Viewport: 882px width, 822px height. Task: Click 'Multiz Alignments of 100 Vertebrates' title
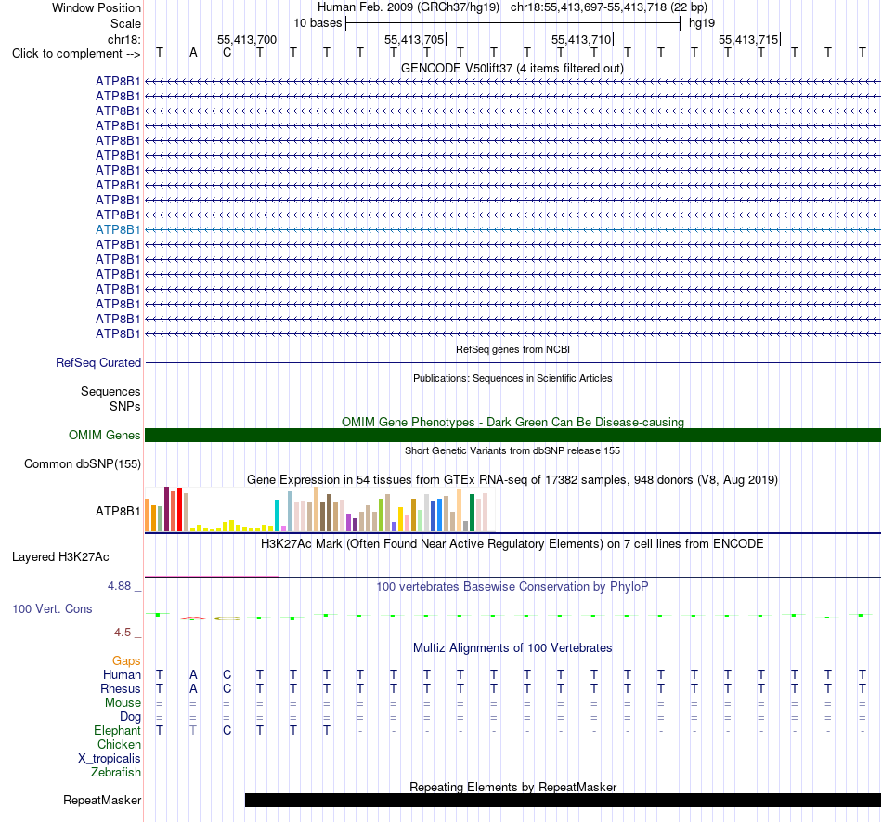(x=512, y=647)
